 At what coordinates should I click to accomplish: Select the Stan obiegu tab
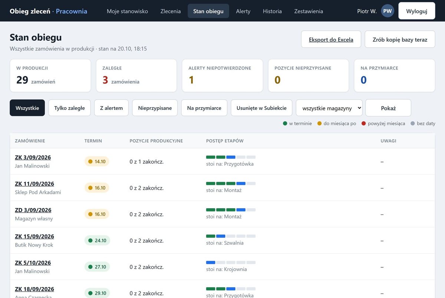point(208,11)
